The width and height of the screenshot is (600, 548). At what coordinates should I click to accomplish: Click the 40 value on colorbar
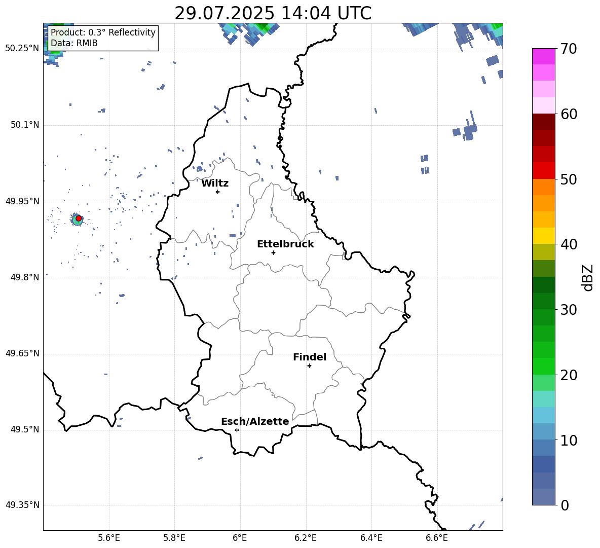click(x=569, y=244)
